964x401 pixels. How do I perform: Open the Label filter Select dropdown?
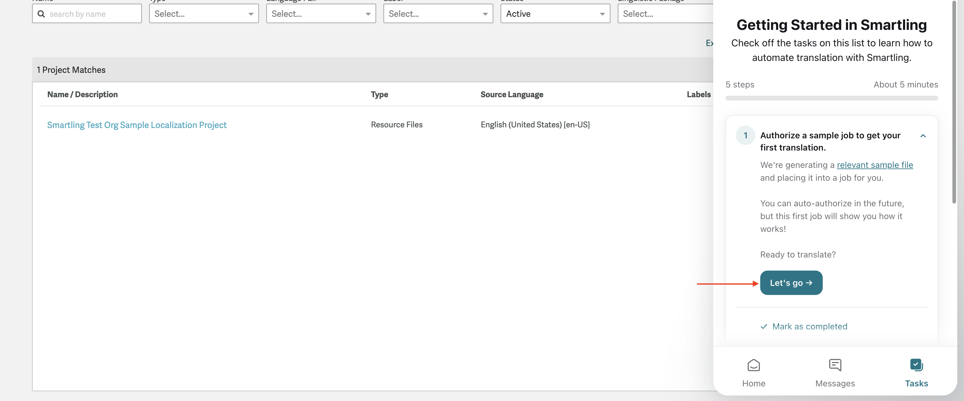point(438,14)
